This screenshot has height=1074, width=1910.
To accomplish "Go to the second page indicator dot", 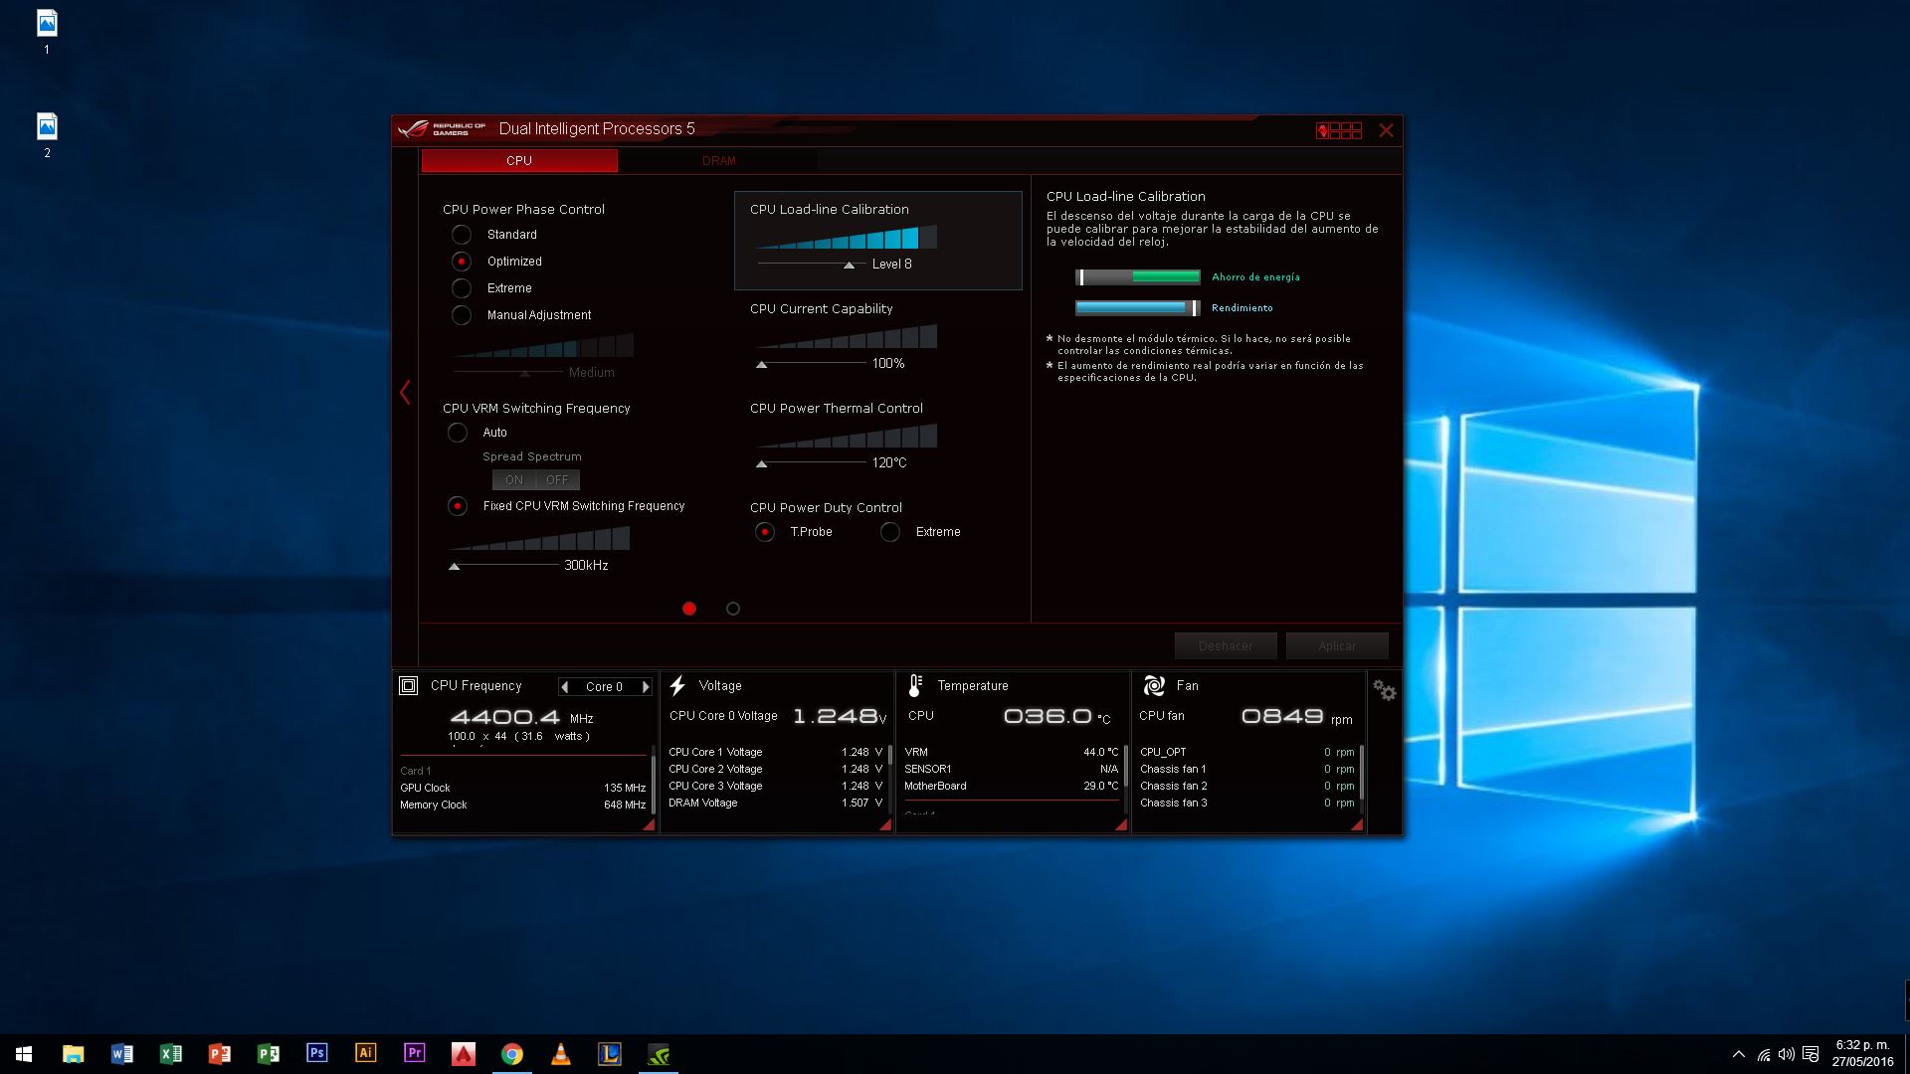I will click(x=733, y=609).
